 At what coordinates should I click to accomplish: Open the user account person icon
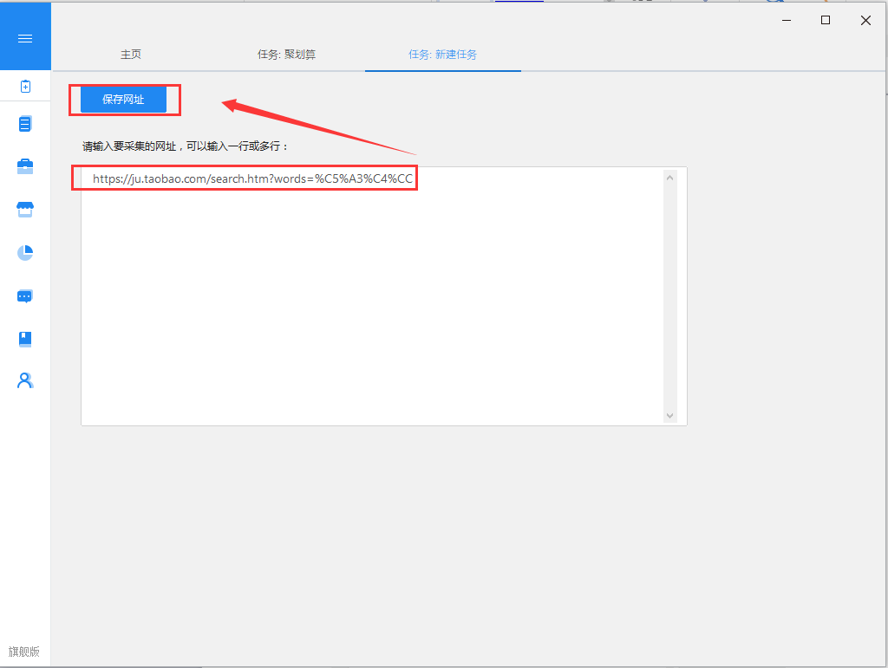25,380
